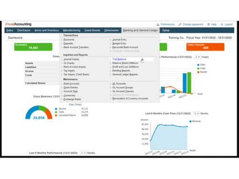Toggle the Sales legend marker

pyautogui.click(x=198, y=65)
